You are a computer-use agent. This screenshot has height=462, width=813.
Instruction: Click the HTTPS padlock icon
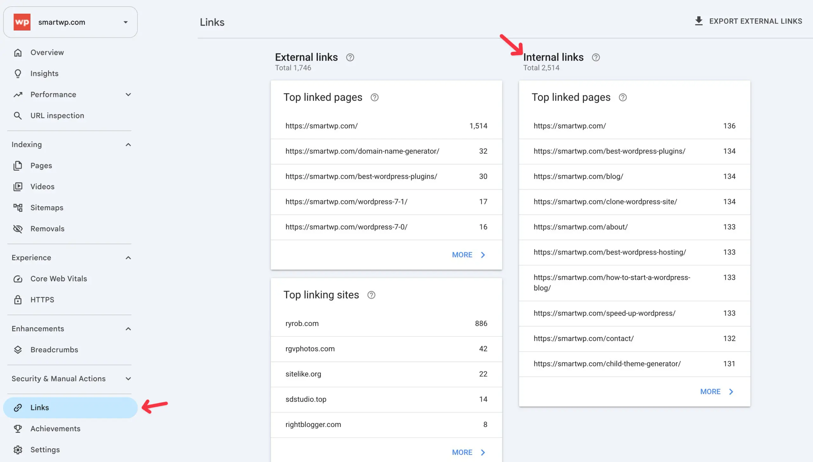tap(18, 300)
